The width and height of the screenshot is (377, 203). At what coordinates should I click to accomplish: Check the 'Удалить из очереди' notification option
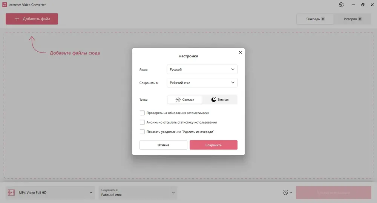[143, 132]
